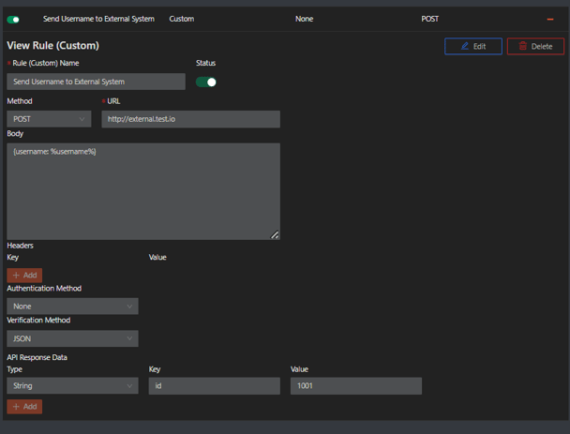Click the trash icon in Delete button
The height and width of the screenshot is (434, 570).
(x=523, y=46)
